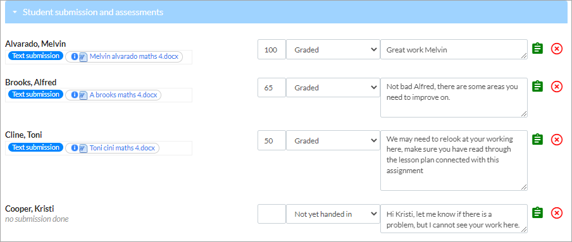Click red remove icon for Alvarado, Melvin

tap(556, 49)
